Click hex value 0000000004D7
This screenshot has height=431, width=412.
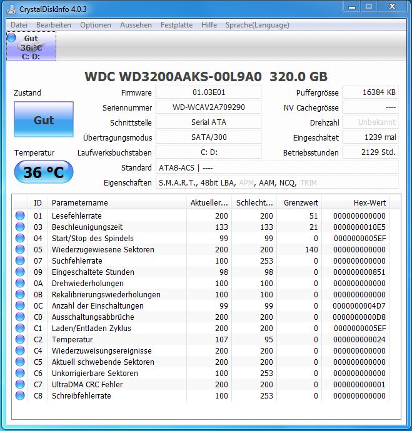point(359,306)
